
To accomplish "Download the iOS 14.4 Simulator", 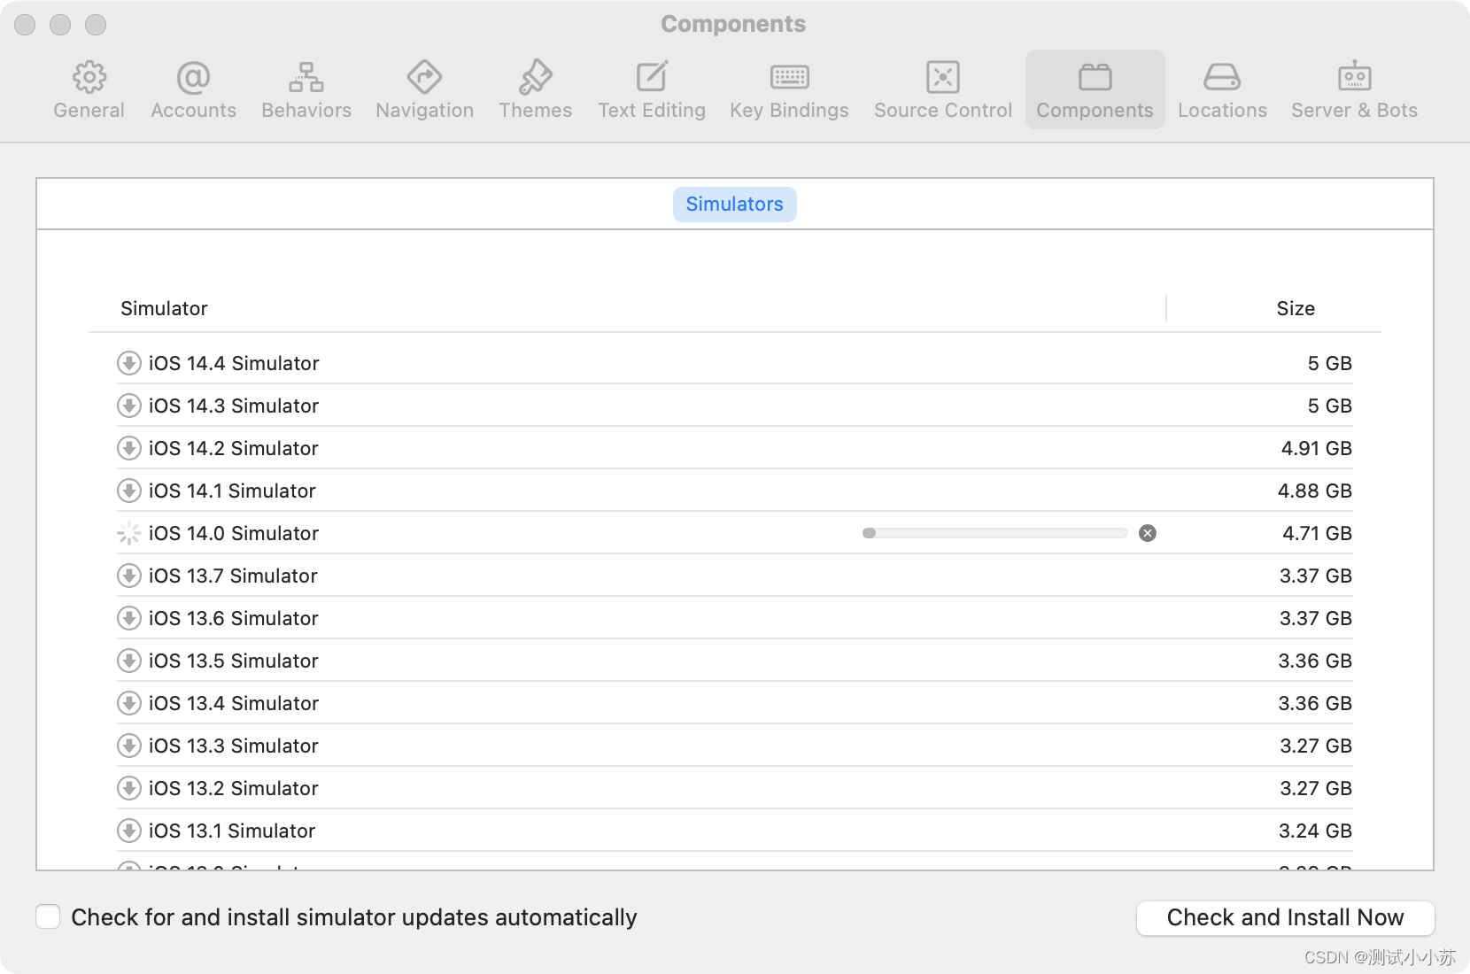I will click(129, 363).
